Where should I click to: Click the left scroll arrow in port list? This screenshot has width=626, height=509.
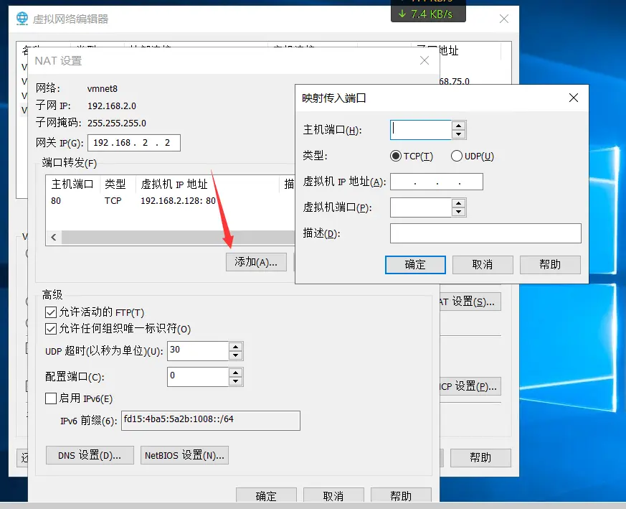click(x=54, y=238)
